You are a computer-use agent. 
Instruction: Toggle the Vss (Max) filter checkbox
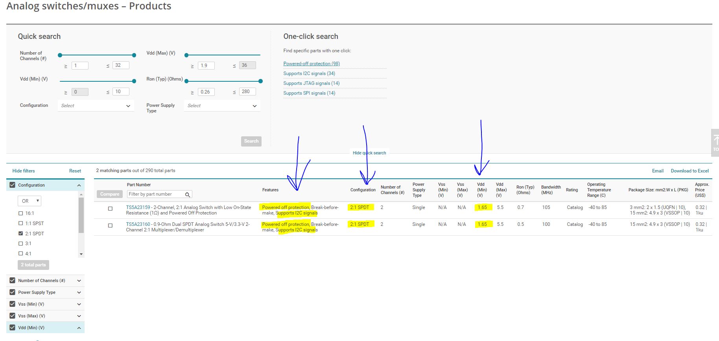click(12, 316)
